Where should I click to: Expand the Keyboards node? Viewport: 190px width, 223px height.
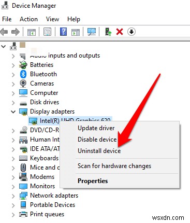[13, 159]
